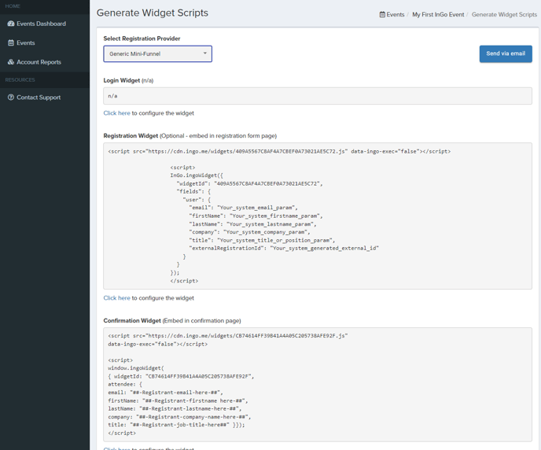
Task: Click the "lastName" line in Registration code
Action: pyautogui.click(x=252, y=224)
